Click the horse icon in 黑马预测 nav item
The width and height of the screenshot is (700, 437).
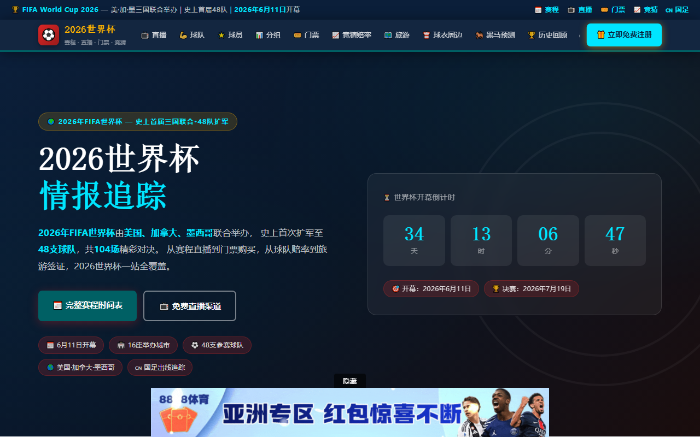(x=479, y=35)
